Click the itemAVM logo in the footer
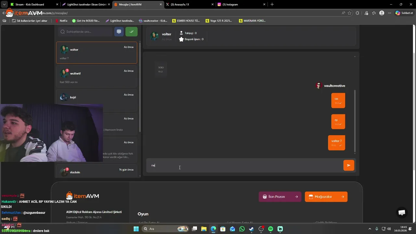This screenshot has width=416, height=234. (83, 196)
